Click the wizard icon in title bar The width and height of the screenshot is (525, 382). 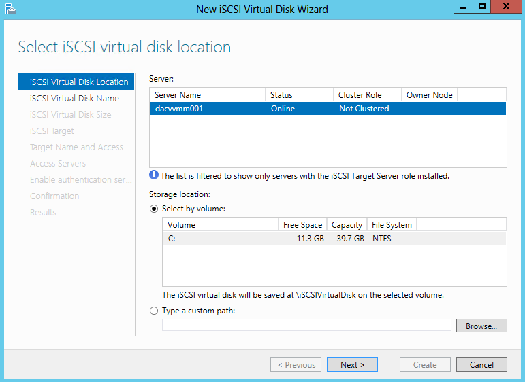11,9
